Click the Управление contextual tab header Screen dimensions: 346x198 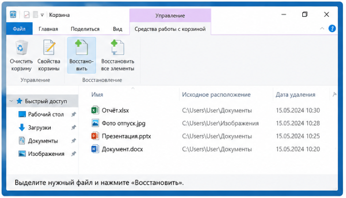point(170,15)
